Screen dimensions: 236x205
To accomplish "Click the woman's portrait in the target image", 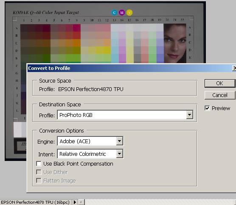I will tap(175, 43).
